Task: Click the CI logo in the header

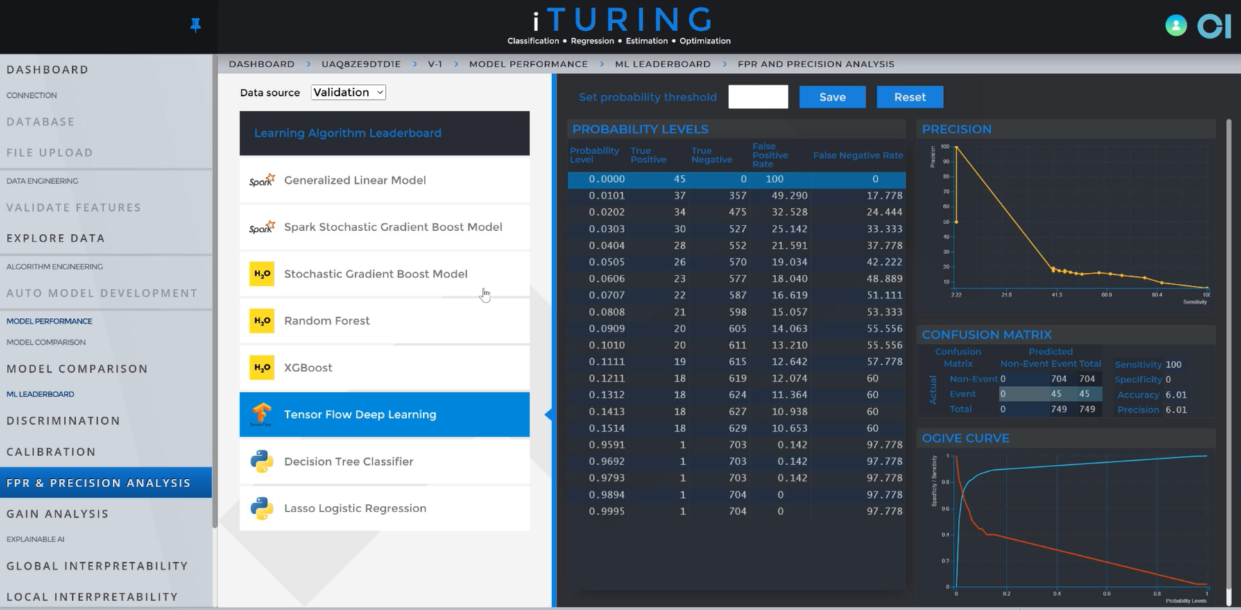Action: click(1214, 26)
